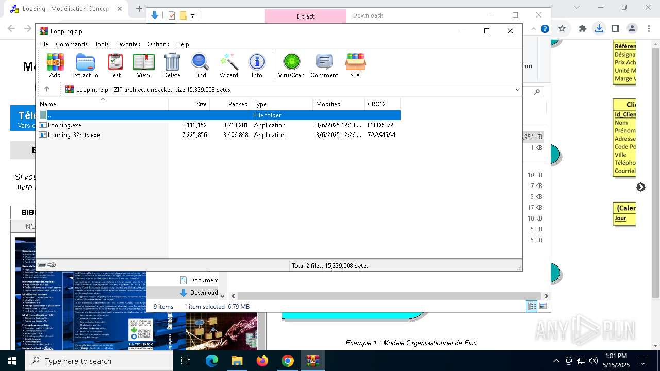
Task: Open Chrome profile avatar
Action: point(632,29)
